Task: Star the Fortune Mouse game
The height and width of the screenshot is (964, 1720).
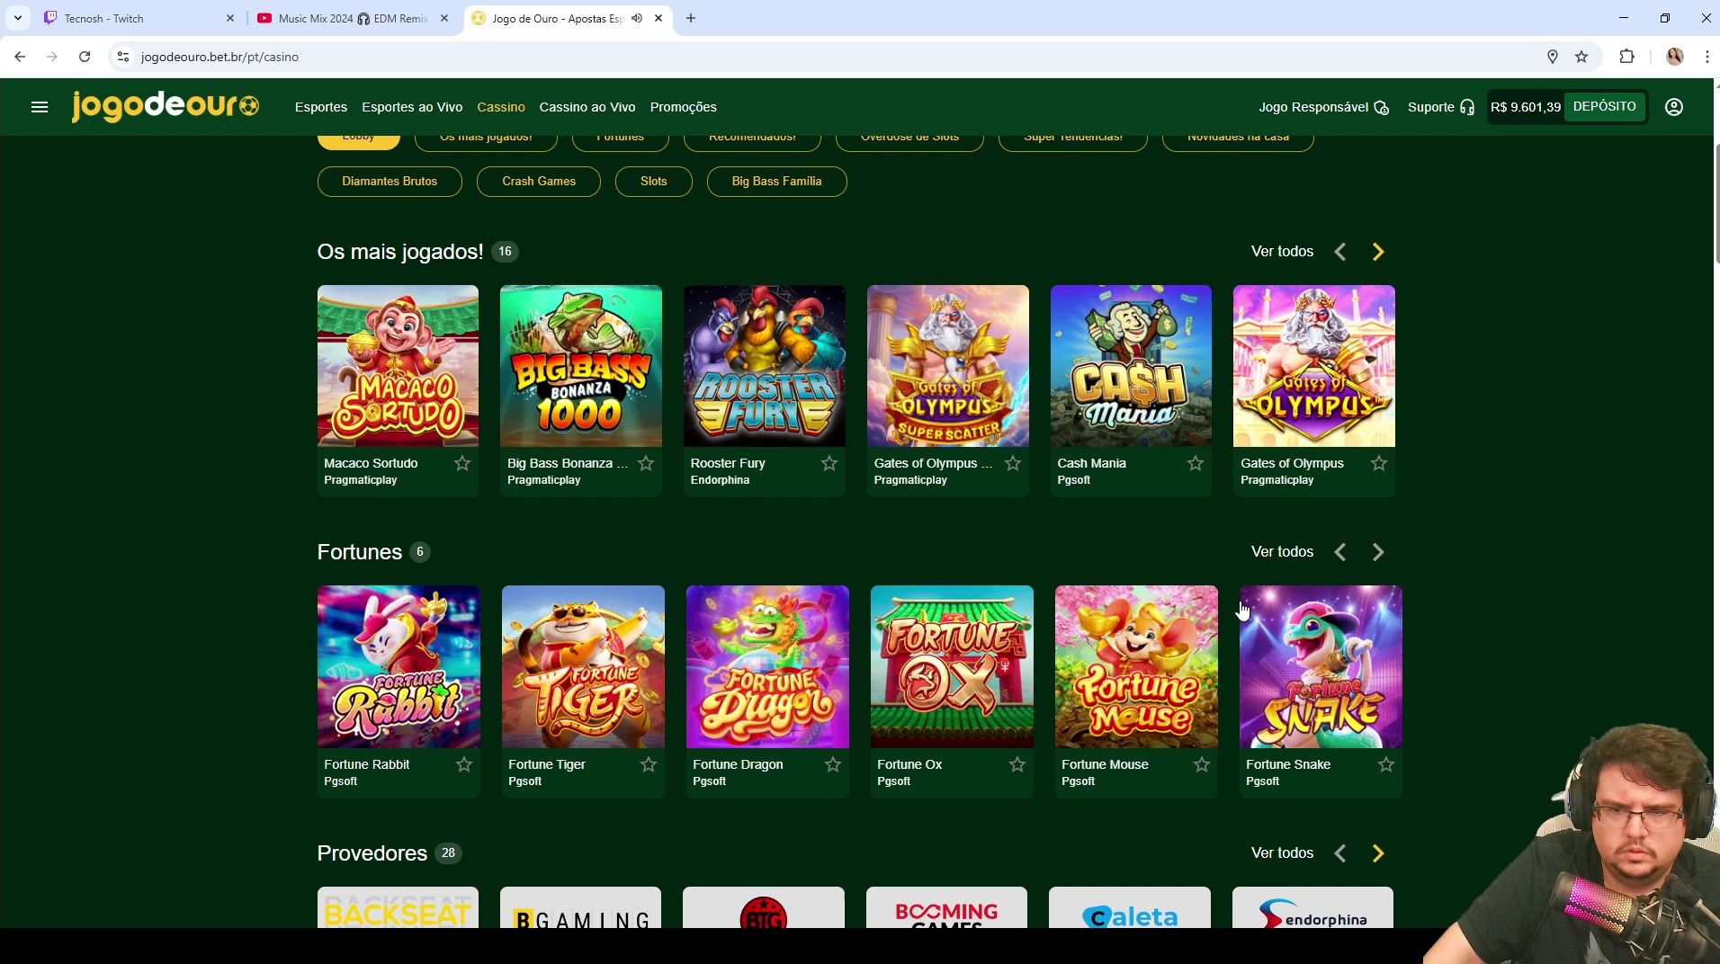Action: (x=1202, y=764)
